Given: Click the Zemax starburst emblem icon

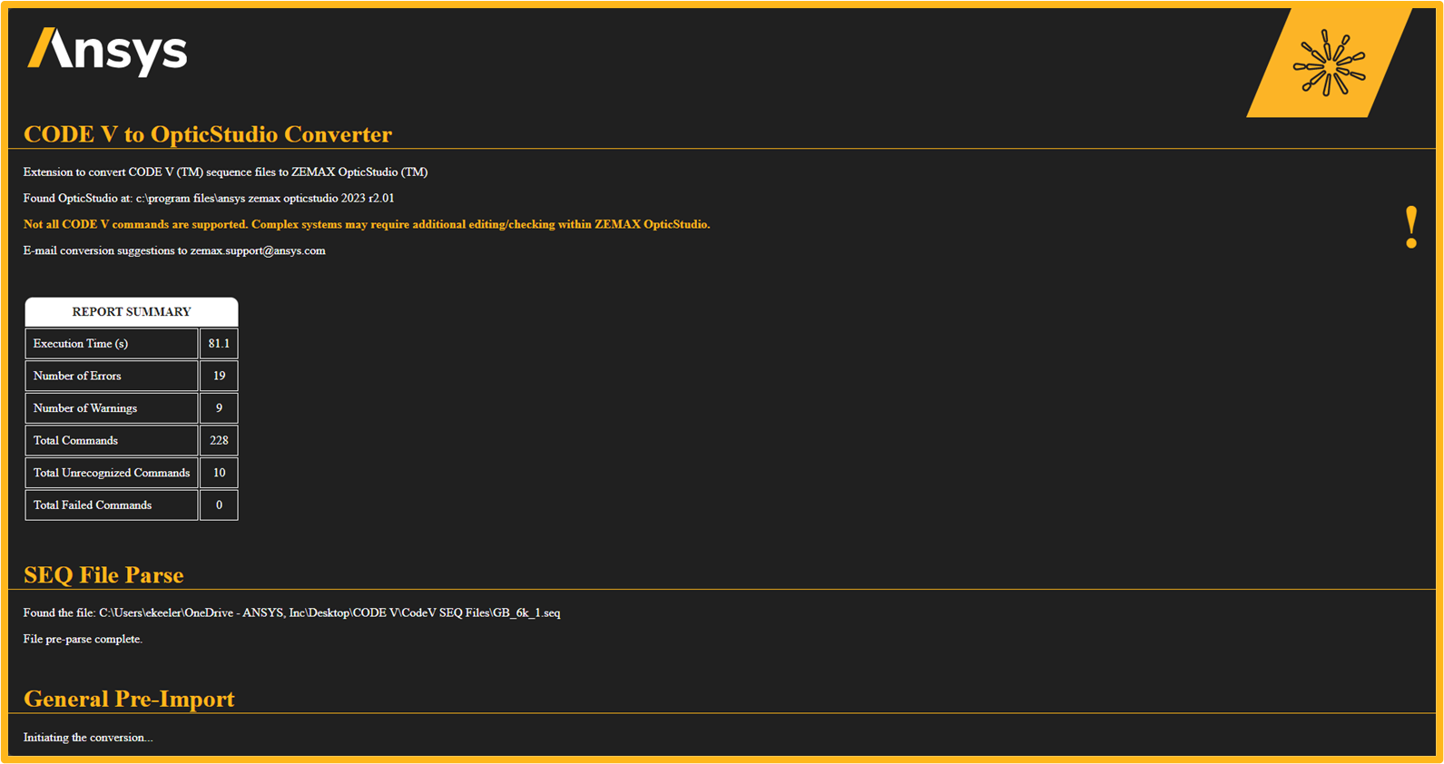Looking at the screenshot, I should click(1329, 63).
